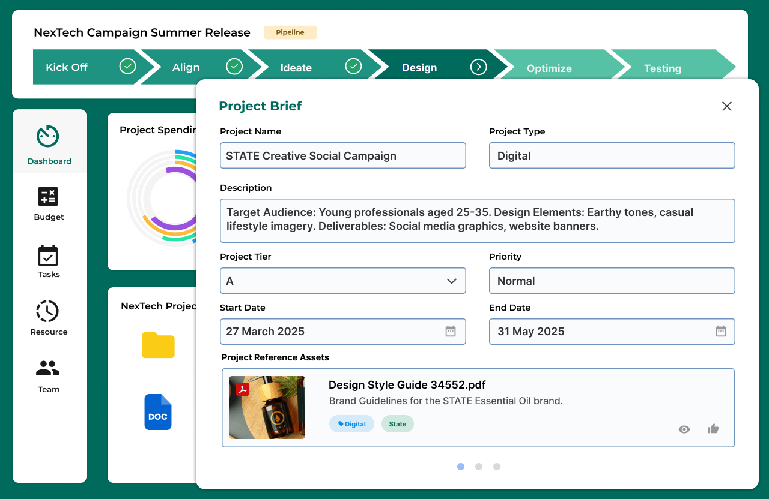Click the yellow folder icon

click(x=158, y=345)
